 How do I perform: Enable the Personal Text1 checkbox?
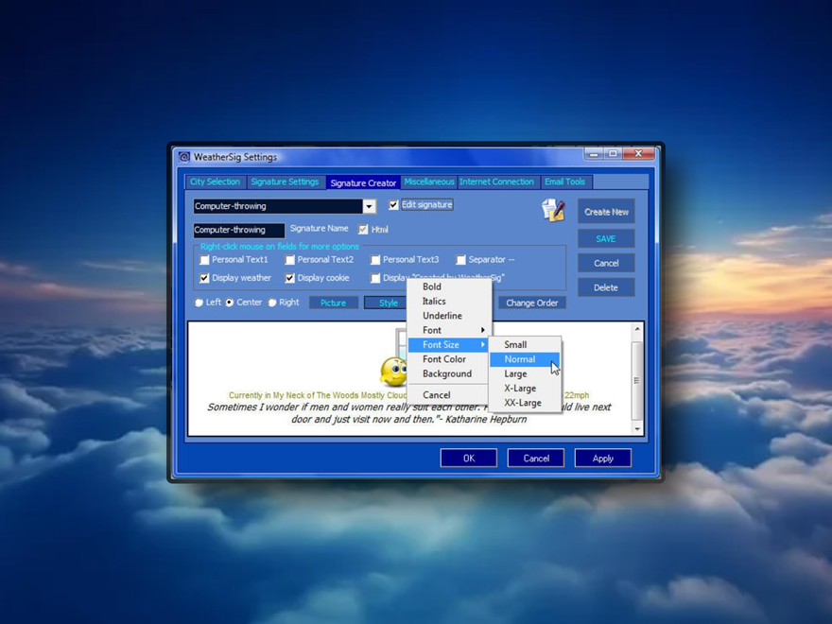[x=204, y=260]
